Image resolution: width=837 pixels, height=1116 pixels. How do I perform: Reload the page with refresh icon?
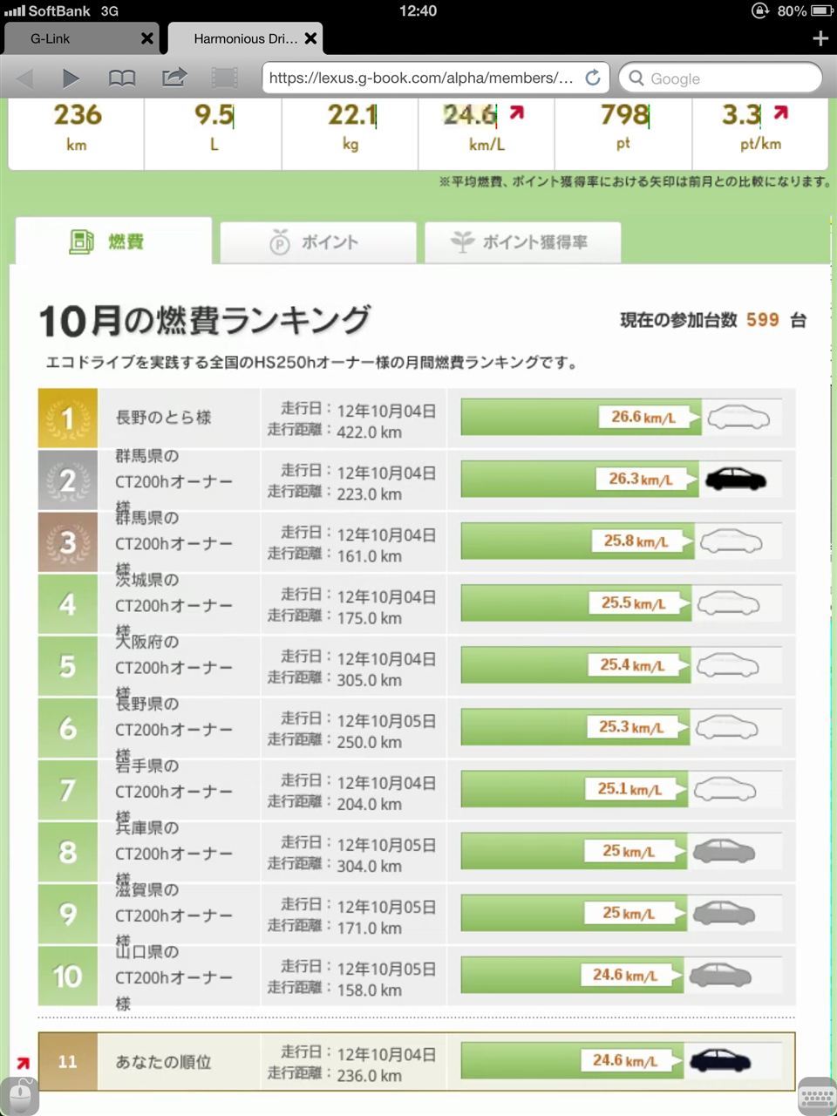click(593, 78)
